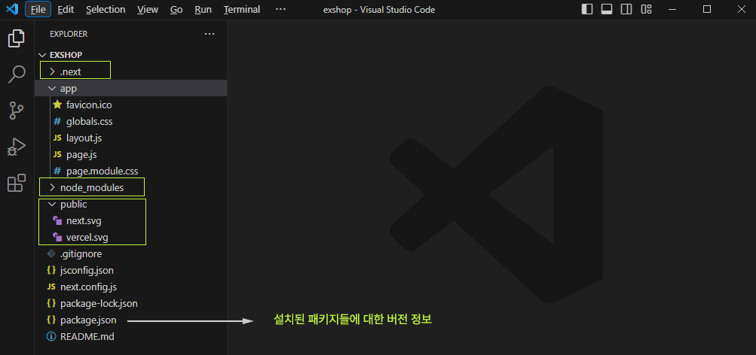Screen dimensions: 756x355
Task: Toggle the secondary side bar layout icon
Action: pyautogui.click(x=626, y=9)
